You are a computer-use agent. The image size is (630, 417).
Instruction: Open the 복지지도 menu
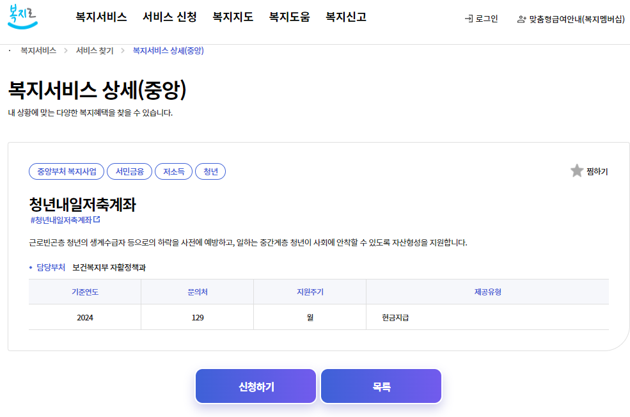tap(232, 19)
